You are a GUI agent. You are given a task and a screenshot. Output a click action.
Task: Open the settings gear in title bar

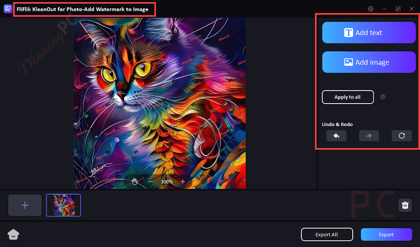click(x=371, y=9)
